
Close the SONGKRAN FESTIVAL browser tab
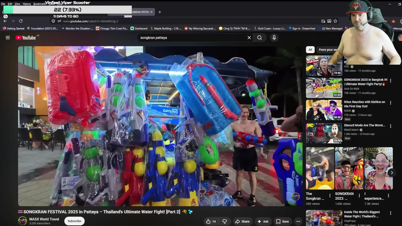151,12
